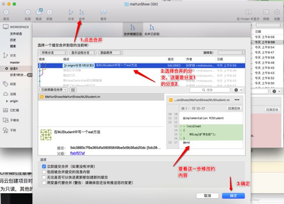Screen dimensions: 284x204
Task: Click the Stashes (已贮藏) sidebar icon
Action: coord(5,110)
